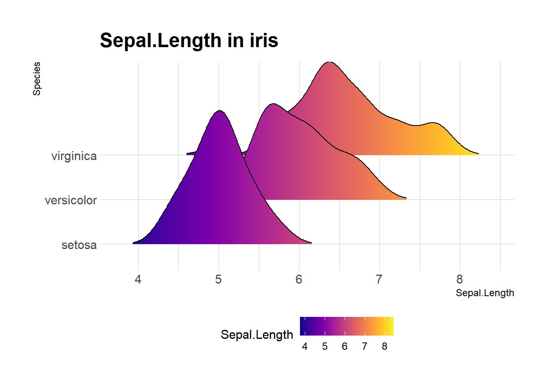The width and height of the screenshot is (547, 390).
Task: Click legend tick label 4
Action: tap(305, 347)
